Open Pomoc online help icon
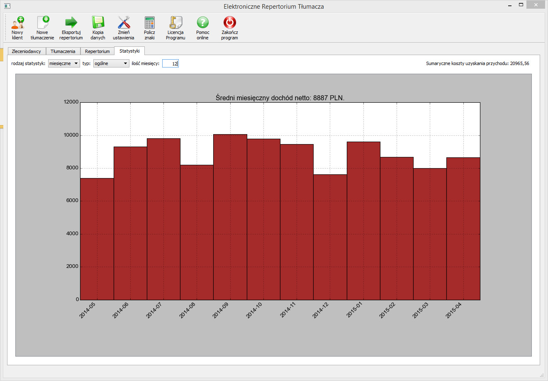The width and height of the screenshot is (548, 381). [203, 22]
